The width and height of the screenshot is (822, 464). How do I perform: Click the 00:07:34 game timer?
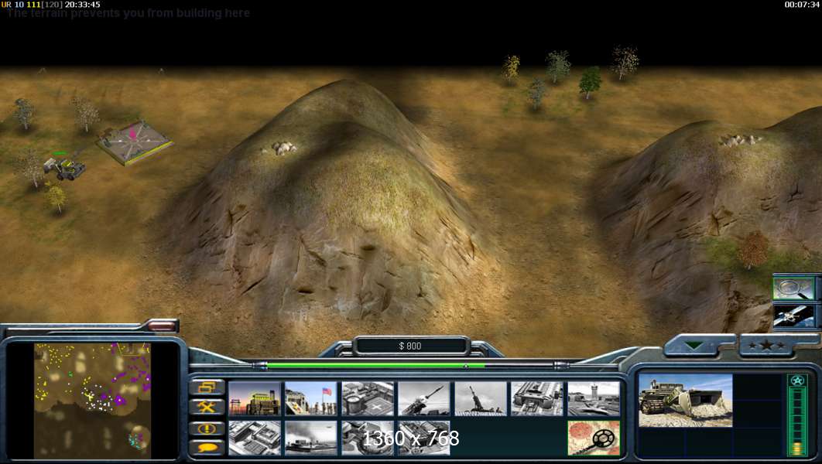[x=802, y=5]
